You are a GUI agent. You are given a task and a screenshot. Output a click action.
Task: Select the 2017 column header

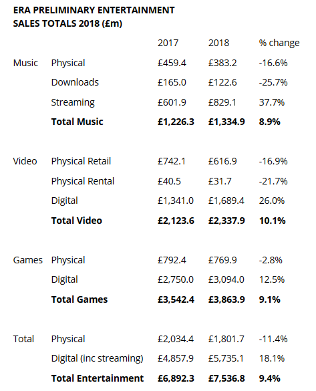[x=168, y=43]
